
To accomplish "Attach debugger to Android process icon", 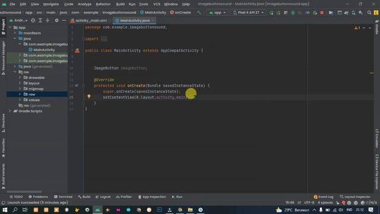I will tap(315, 12).
